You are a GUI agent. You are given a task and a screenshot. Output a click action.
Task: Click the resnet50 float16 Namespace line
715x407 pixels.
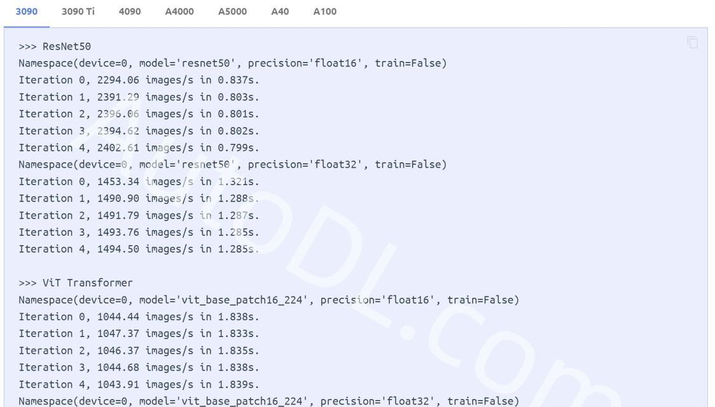tap(233, 64)
